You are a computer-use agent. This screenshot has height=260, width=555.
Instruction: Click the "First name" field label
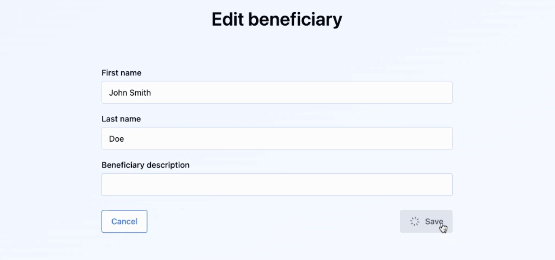[121, 73]
